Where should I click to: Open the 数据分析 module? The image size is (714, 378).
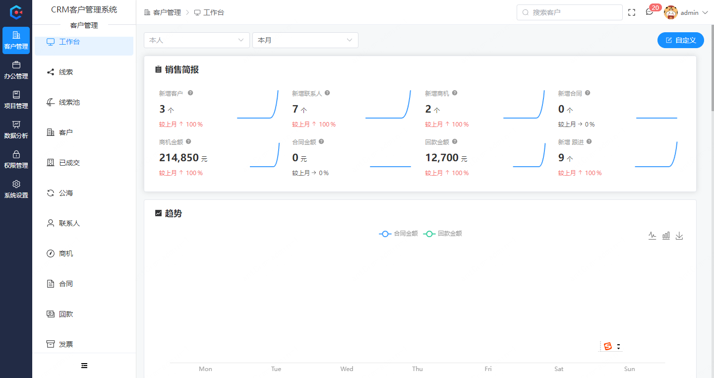[16, 129]
